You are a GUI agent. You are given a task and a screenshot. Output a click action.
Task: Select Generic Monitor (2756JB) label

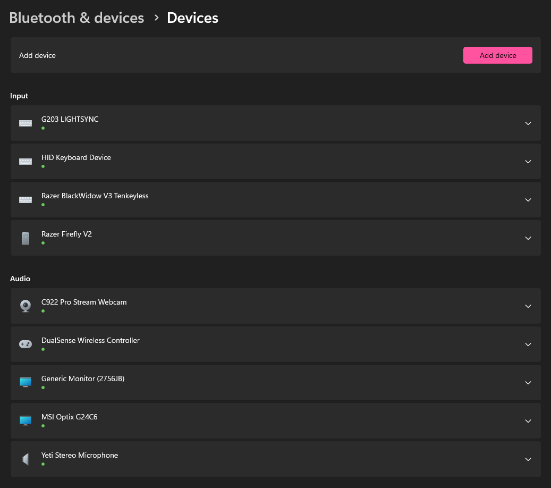point(83,378)
